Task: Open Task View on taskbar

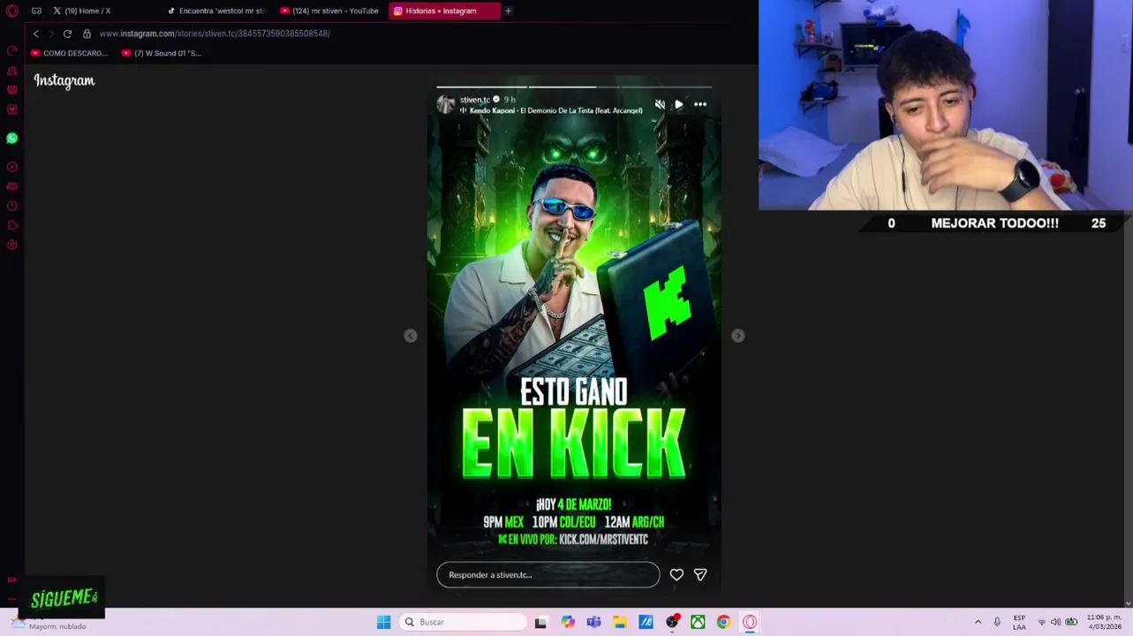Action: click(x=540, y=622)
